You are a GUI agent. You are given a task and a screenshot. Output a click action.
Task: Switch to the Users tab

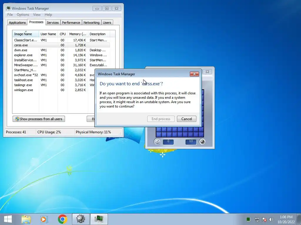[107, 23]
